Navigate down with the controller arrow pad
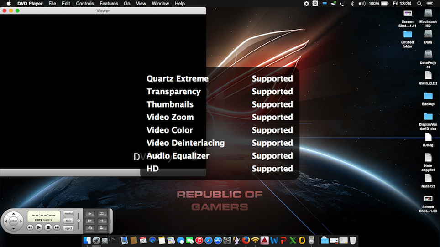Screen dimensions: 440x247 [x=14, y=228]
